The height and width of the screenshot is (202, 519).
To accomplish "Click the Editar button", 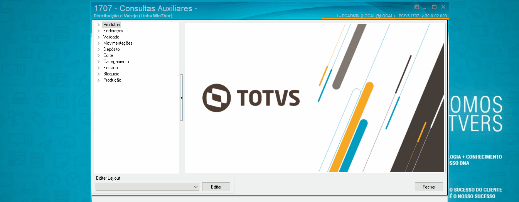I will pyautogui.click(x=216, y=187).
